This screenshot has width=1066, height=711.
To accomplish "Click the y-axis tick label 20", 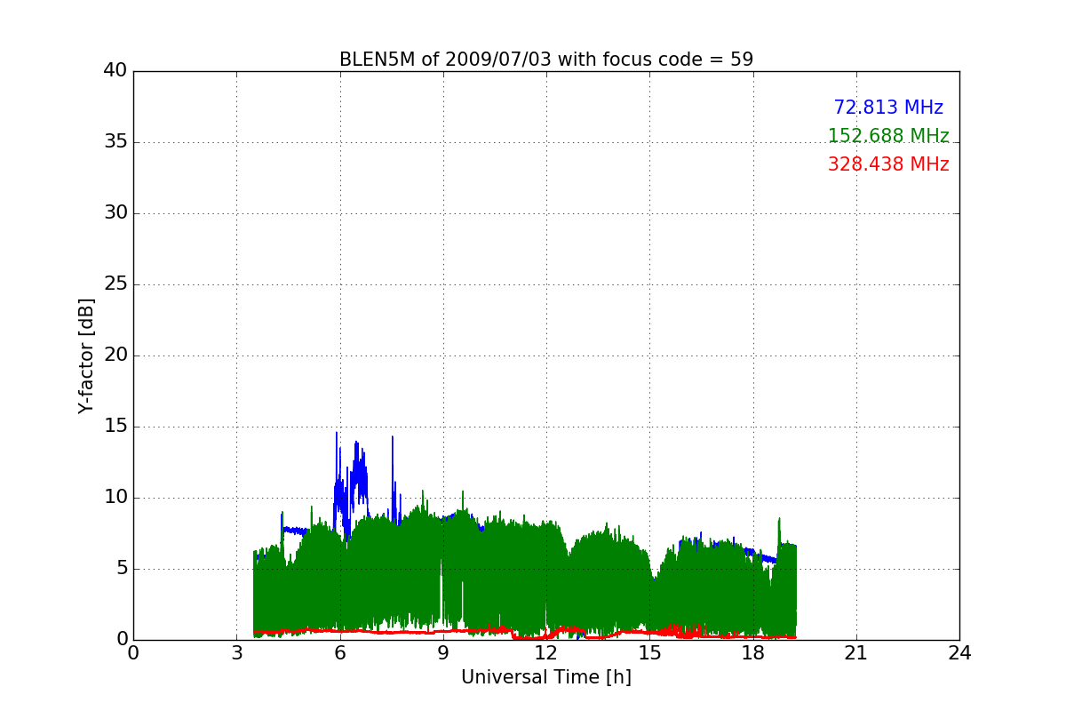I will coord(115,355).
